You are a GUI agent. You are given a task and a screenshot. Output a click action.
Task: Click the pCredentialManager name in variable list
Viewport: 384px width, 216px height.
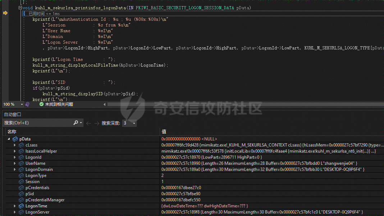[45, 200]
